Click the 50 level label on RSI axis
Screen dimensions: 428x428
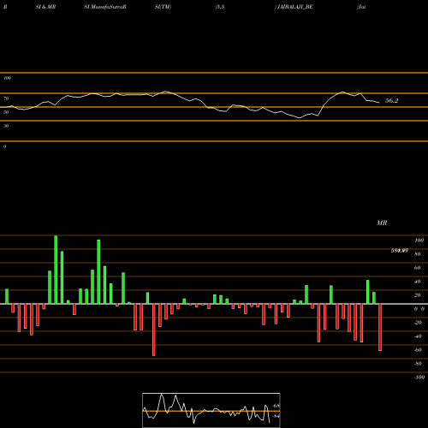point(6,112)
